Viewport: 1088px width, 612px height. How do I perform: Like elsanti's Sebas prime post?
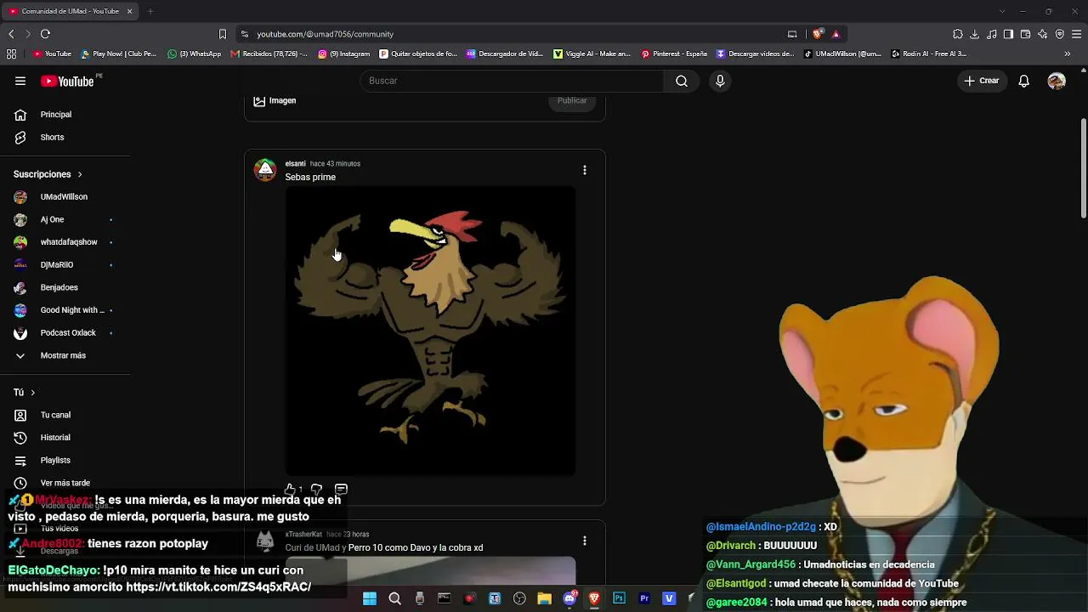pyautogui.click(x=291, y=490)
